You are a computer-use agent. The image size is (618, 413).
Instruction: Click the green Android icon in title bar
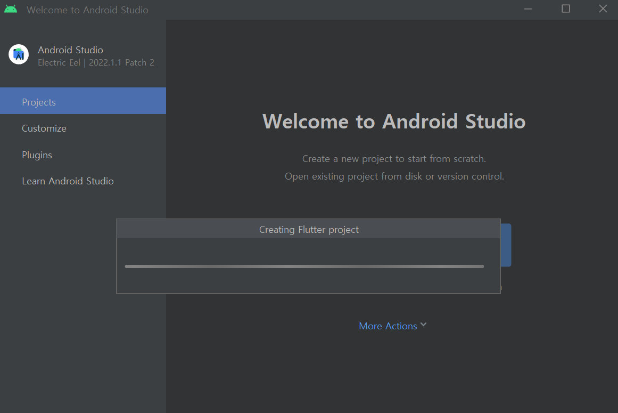point(11,9)
